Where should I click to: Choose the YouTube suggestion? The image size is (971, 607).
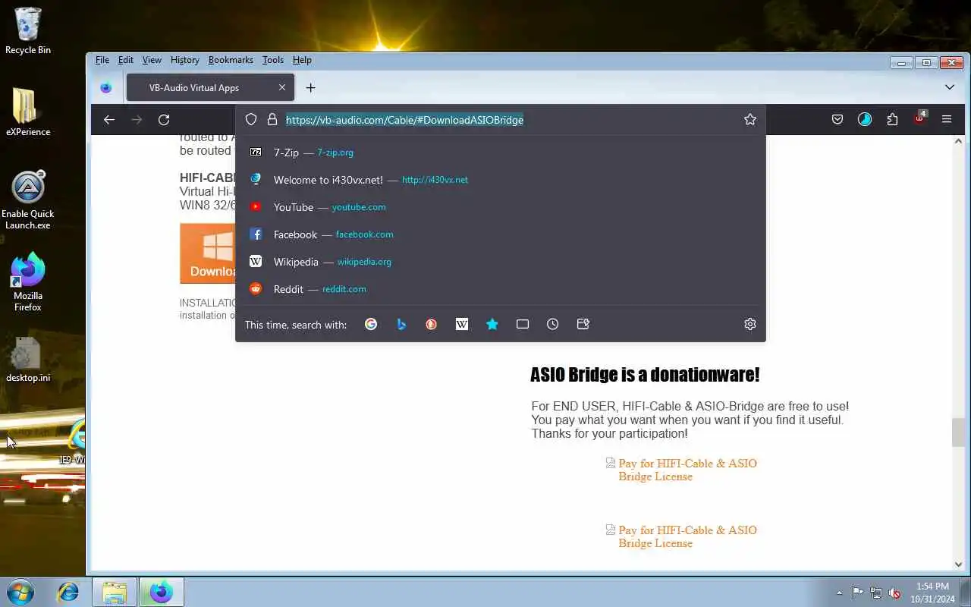pyautogui.click(x=501, y=207)
